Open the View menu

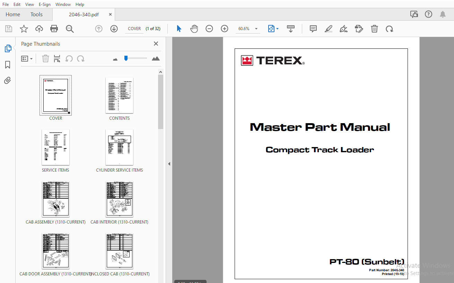[x=30, y=4]
